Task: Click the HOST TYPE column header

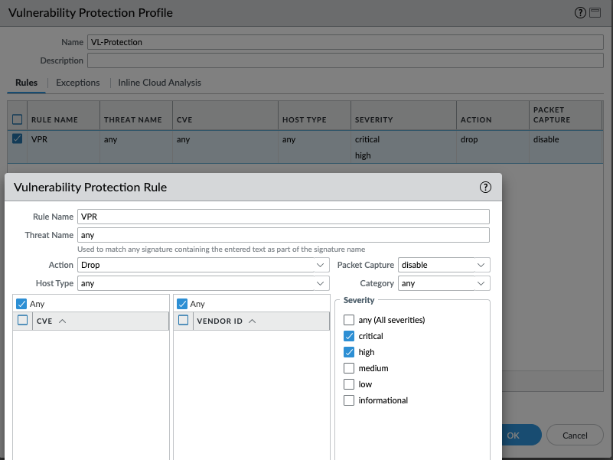Action: [x=315, y=116]
